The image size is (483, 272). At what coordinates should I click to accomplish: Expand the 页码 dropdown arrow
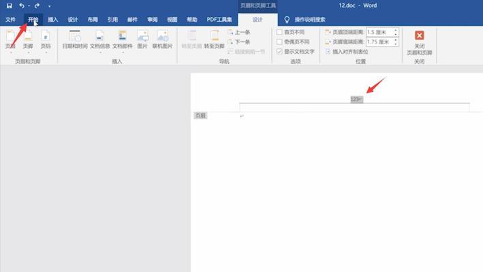[46, 52]
